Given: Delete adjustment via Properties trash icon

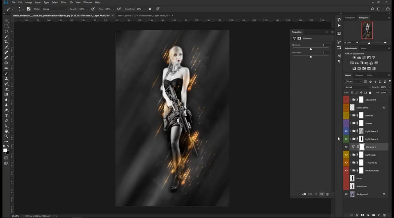Looking at the screenshot, I should point(328,194).
